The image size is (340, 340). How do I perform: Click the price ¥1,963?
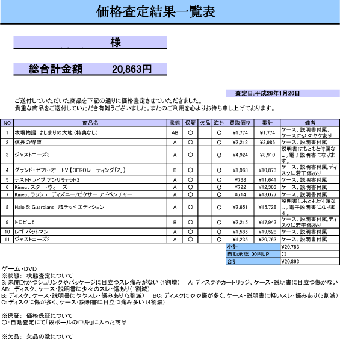click(240, 170)
